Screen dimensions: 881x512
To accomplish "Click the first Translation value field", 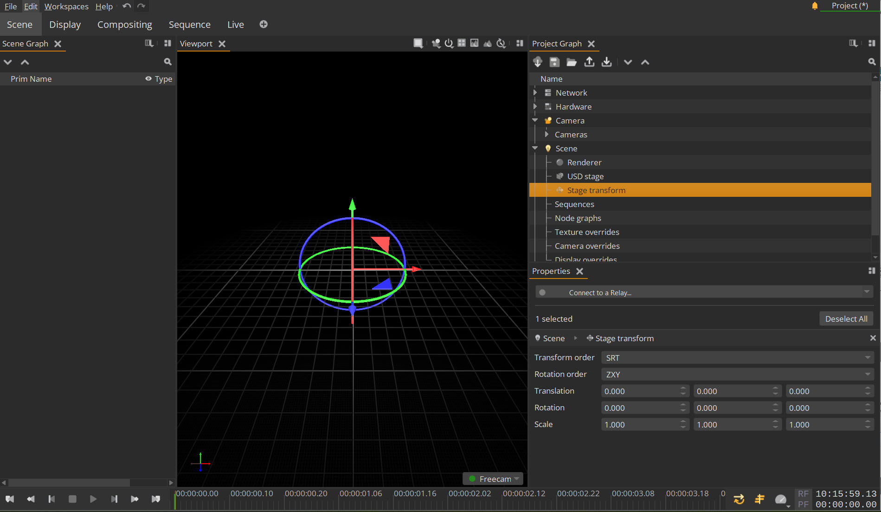I will 640,391.
